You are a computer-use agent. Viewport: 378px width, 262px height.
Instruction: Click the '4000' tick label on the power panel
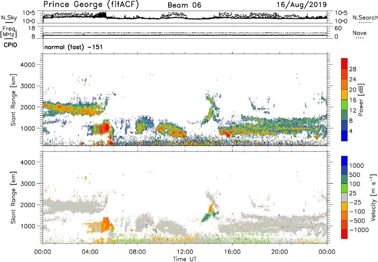27,65
